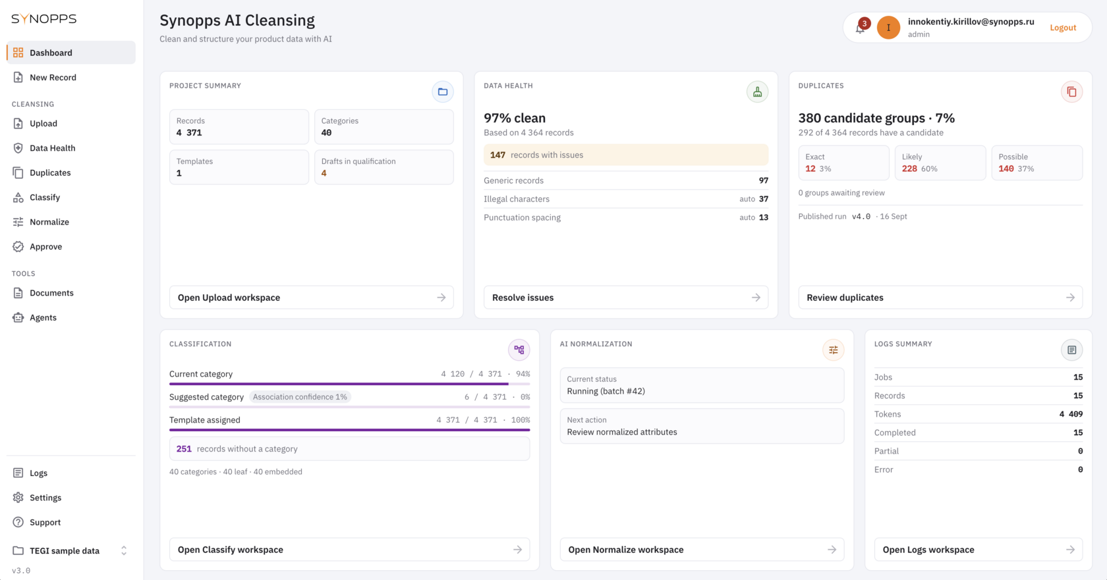Click the Duplicates copy icon

click(1071, 92)
